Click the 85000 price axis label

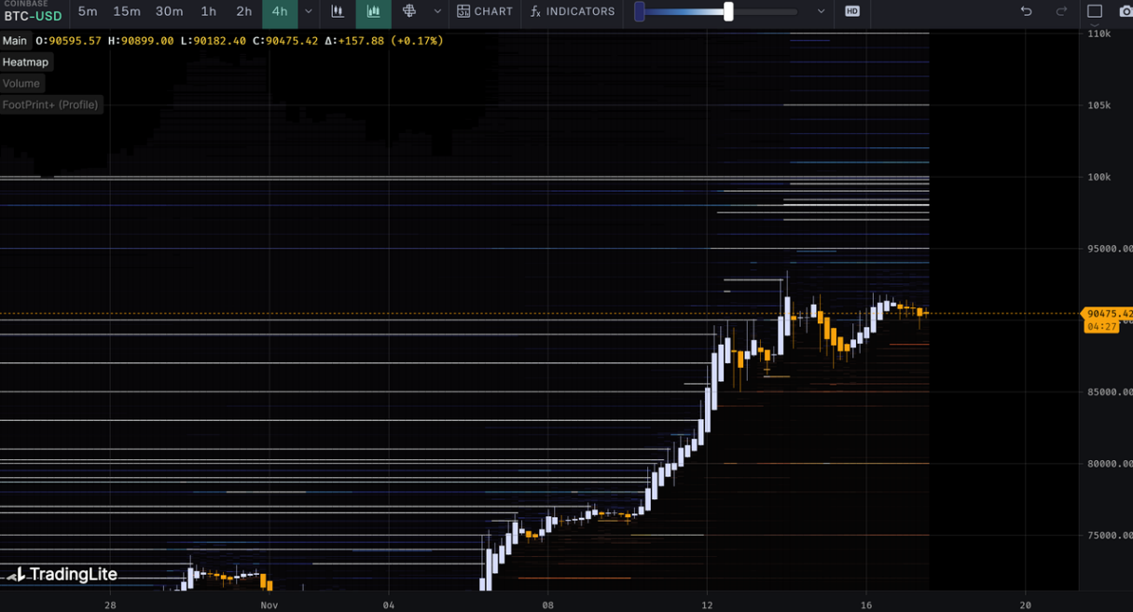1110,392
